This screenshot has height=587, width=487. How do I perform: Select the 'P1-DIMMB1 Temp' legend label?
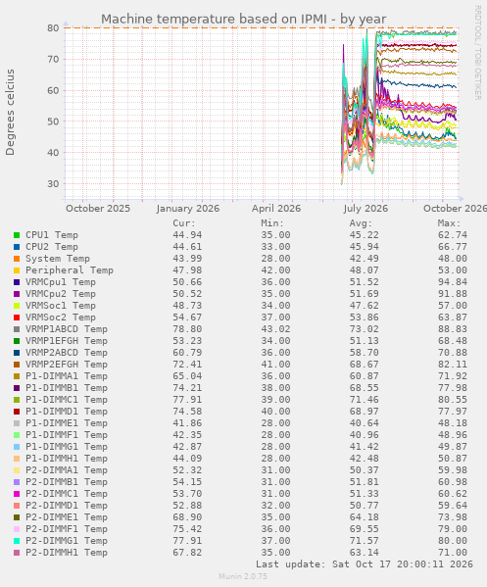[x=67, y=388]
